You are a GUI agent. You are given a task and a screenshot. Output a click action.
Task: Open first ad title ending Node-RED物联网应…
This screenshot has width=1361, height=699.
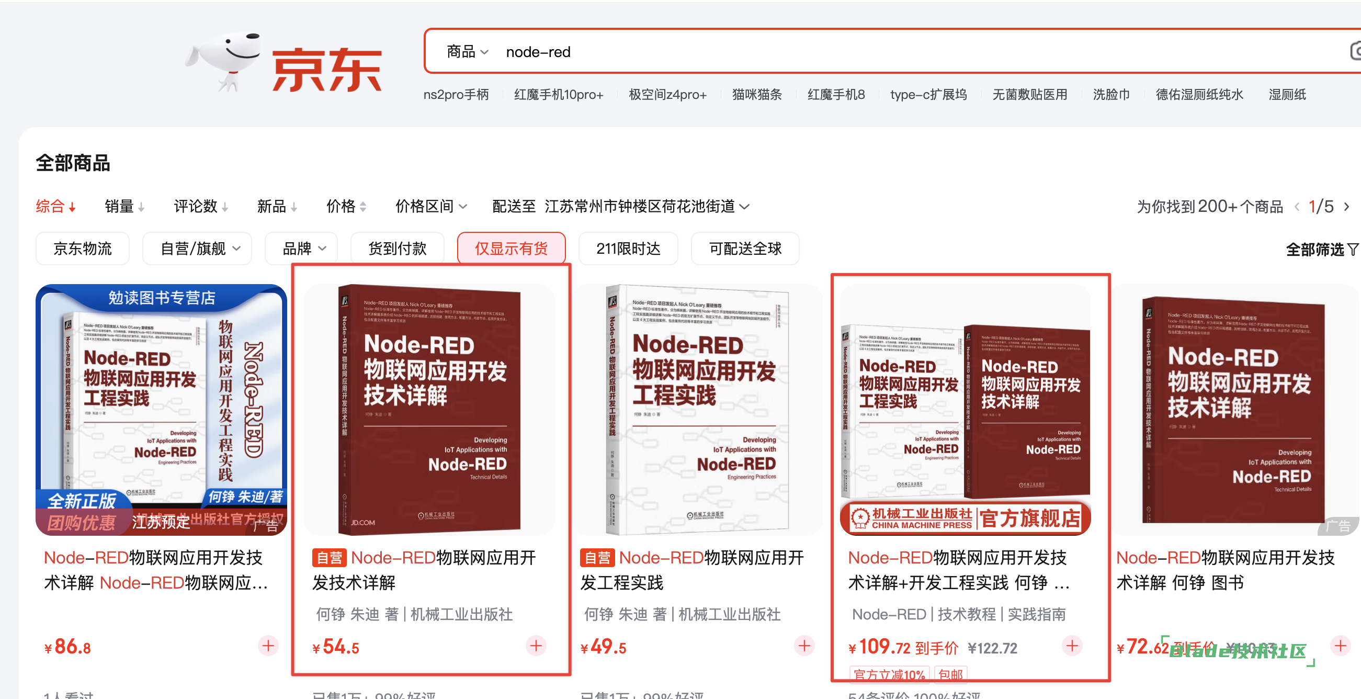[x=156, y=570]
